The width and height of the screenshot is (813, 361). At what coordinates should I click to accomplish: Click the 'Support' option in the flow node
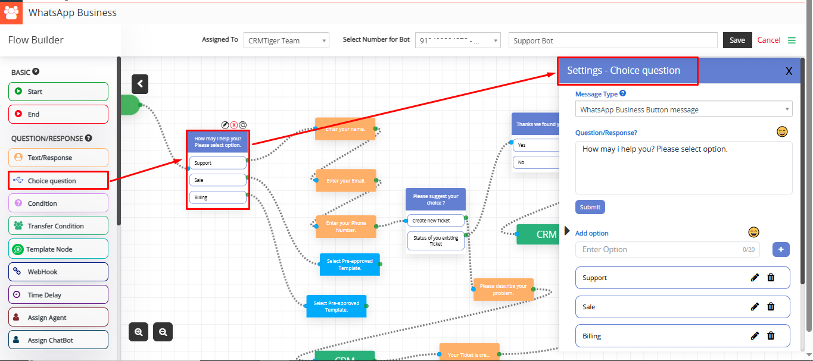[218, 163]
